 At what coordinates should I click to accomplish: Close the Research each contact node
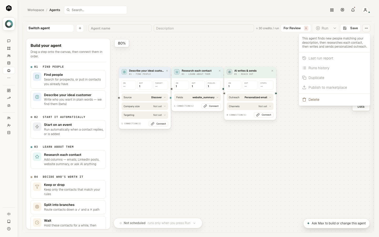[220, 71]
